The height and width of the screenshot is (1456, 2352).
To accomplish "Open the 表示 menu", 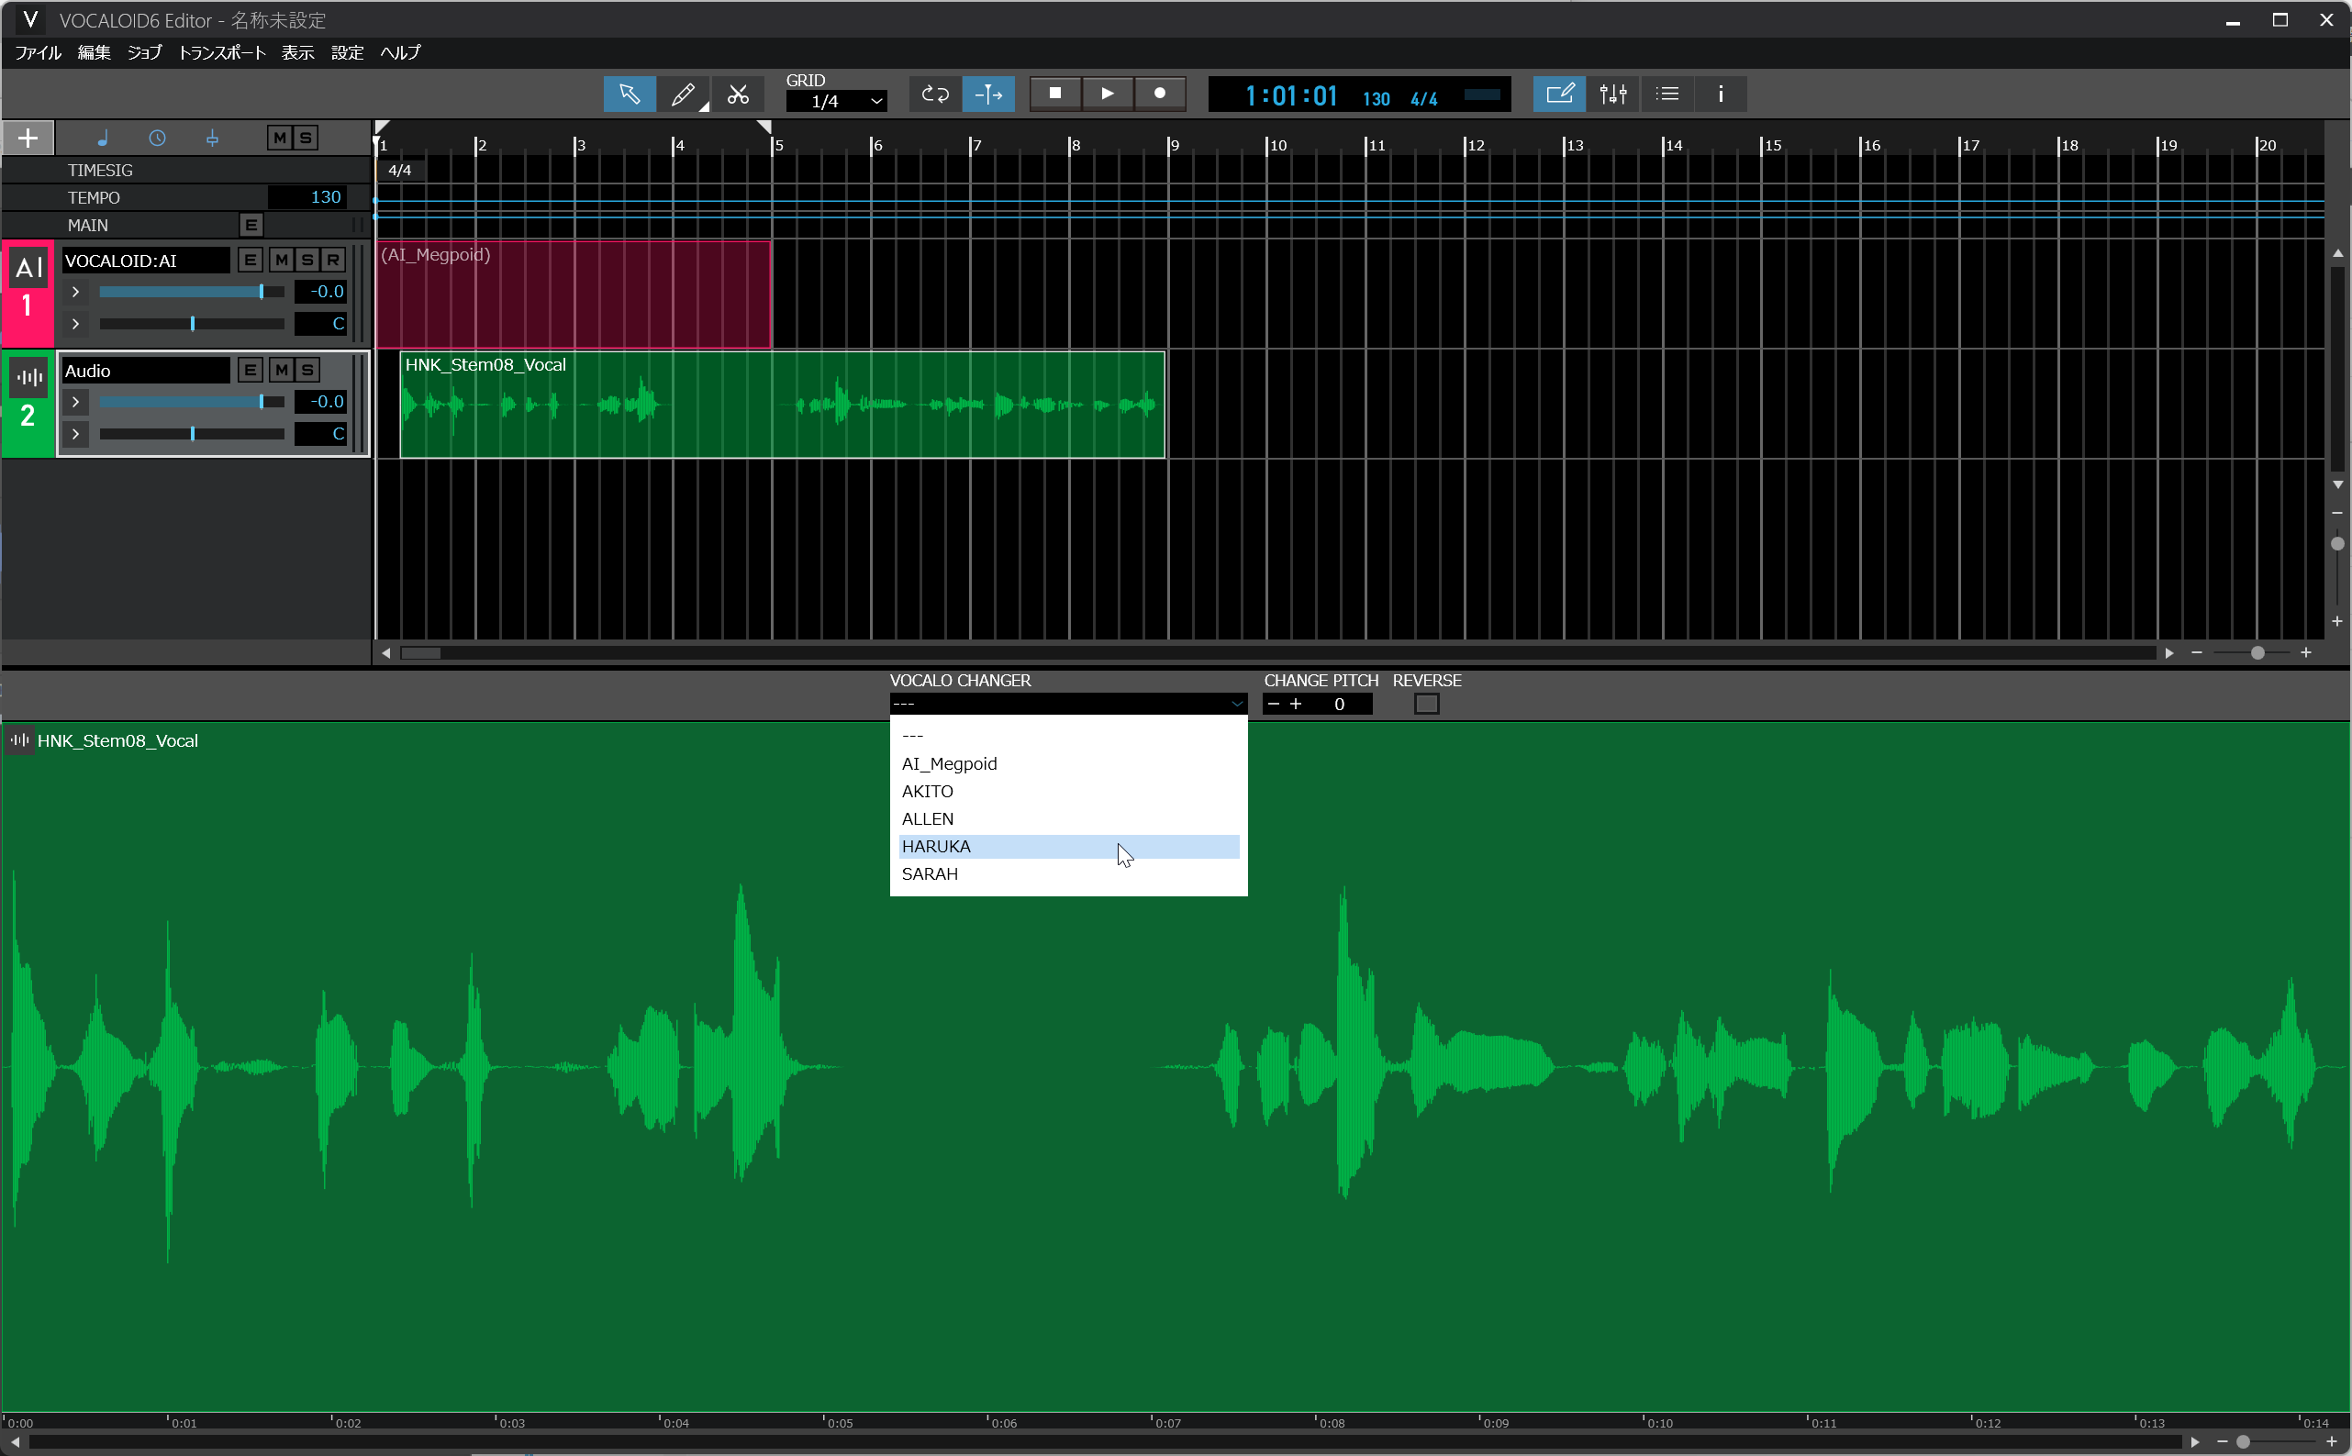I will 297,53.
